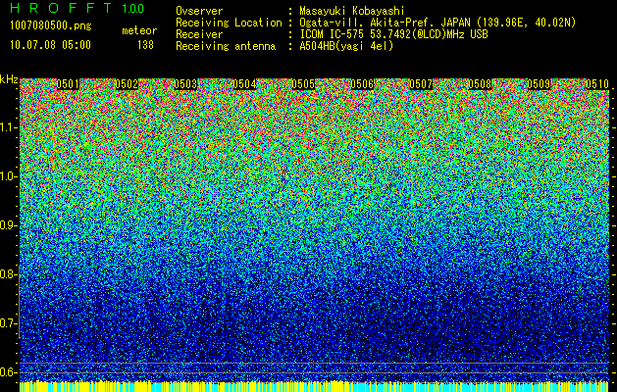Click the Ovserver label
This screenshot has width=617, height=392.
point(199,11)
